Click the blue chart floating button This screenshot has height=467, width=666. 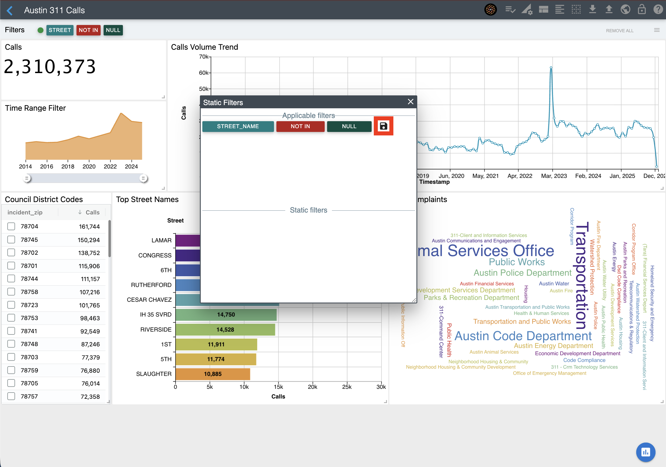645,452
